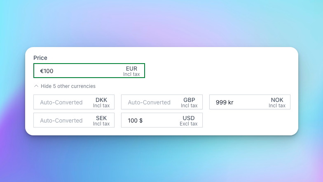Click the Price heading label
The width and height of the screenshot is (323, 182).
point(40,58)
